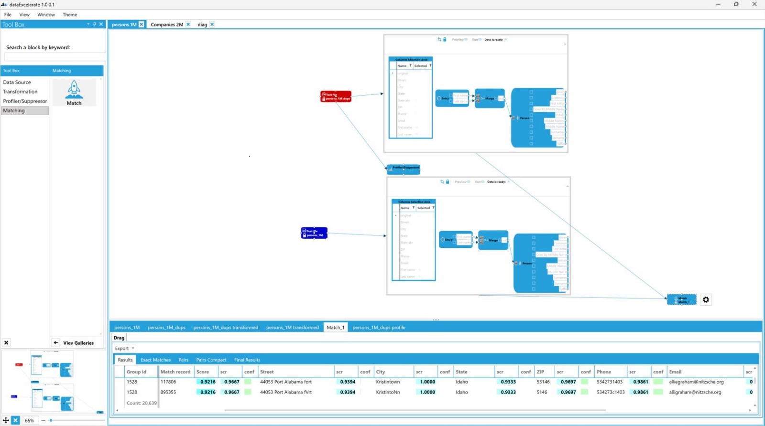Collapse the upper transformation block chevron
The width and height of the screenshot is (765, 426).
tap(565, 44)
